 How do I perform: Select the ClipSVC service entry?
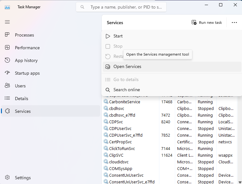(x=116, y=155)
